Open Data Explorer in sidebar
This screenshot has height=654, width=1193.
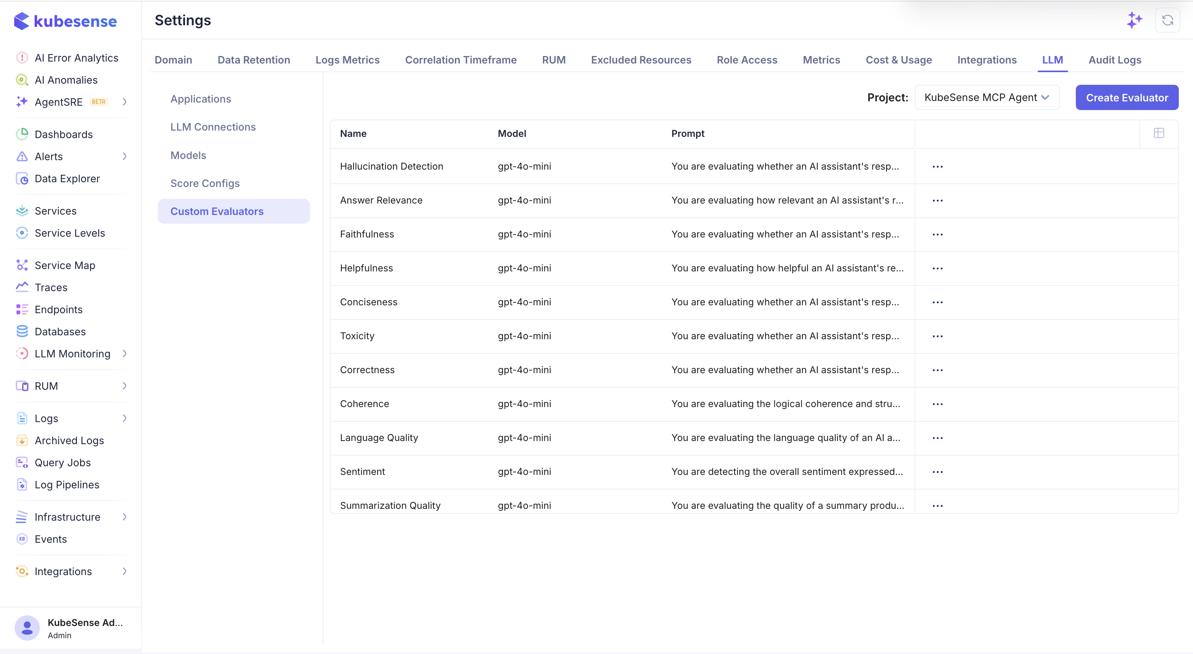pyautogui.click(x=67, y=178)
